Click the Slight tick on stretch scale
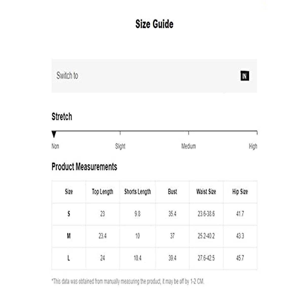This screenshot has width=304, height=304. [x=120, y=133]
